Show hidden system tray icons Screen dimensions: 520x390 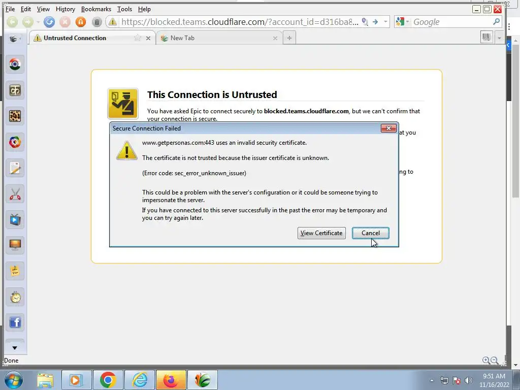coord(432,380)
